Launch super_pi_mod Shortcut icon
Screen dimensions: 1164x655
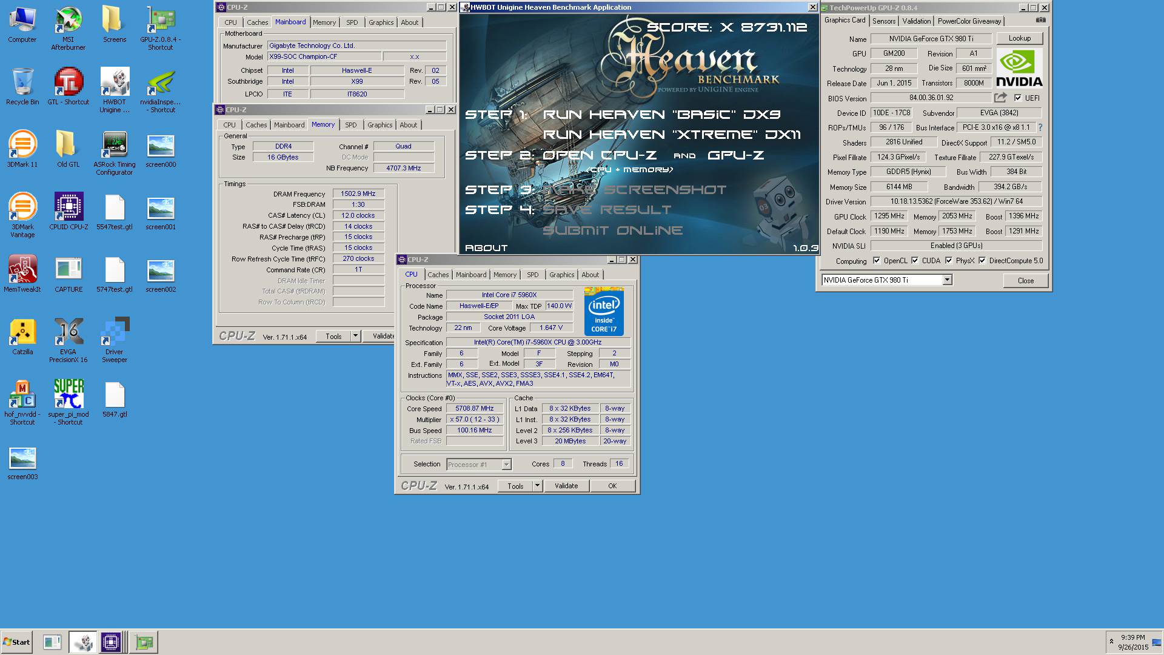(69, 403)
